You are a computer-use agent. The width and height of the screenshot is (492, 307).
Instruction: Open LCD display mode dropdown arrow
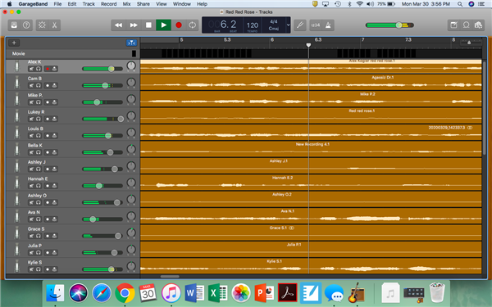coord(288,25)
